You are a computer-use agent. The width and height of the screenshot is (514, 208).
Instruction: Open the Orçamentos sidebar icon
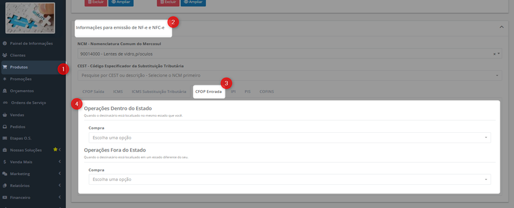click(x=5, y=91)
